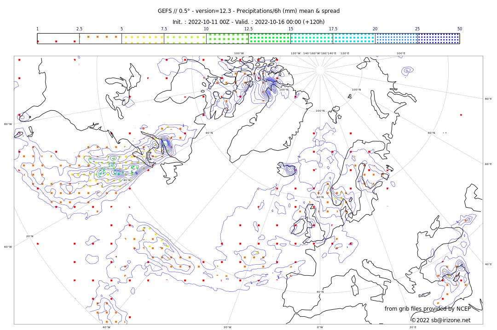Viewport: 497px width, 330px height.
Task: Choose the 20 to 25 mm blue legend swatch
Action: coord(396,39)
